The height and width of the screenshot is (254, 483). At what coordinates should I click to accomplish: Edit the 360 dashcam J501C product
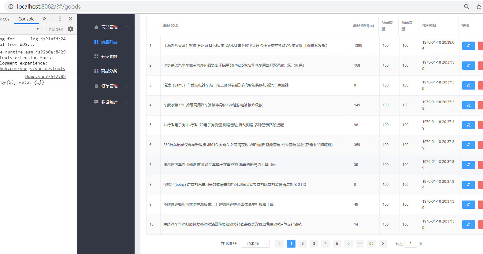click(x=468, y=145)
